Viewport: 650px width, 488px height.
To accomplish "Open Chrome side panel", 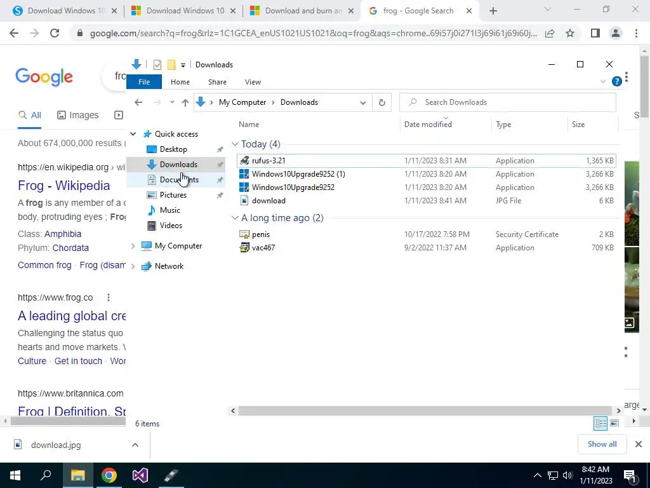I will (595, 33).
